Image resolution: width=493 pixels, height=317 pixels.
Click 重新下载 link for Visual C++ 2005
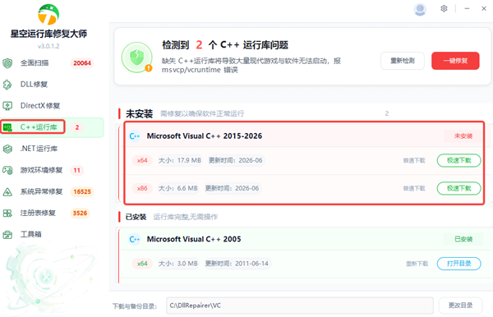point(417,264)
